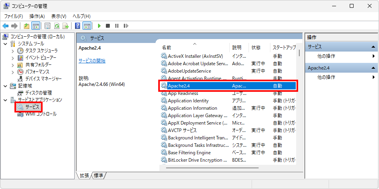Select the Apache2.4 service row

(x=228, y=86)
